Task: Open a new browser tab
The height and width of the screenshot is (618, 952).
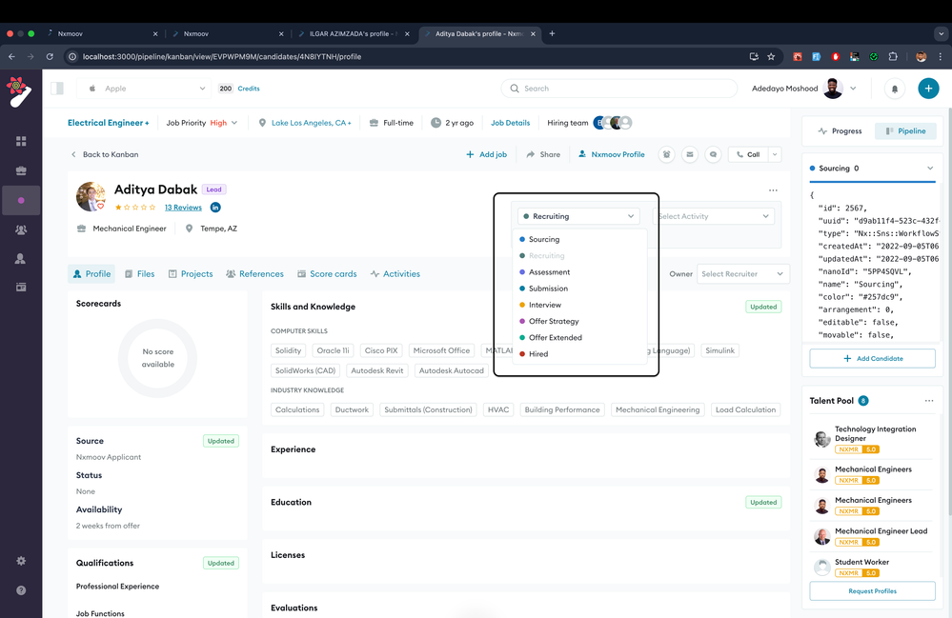Action: [552, 34]
